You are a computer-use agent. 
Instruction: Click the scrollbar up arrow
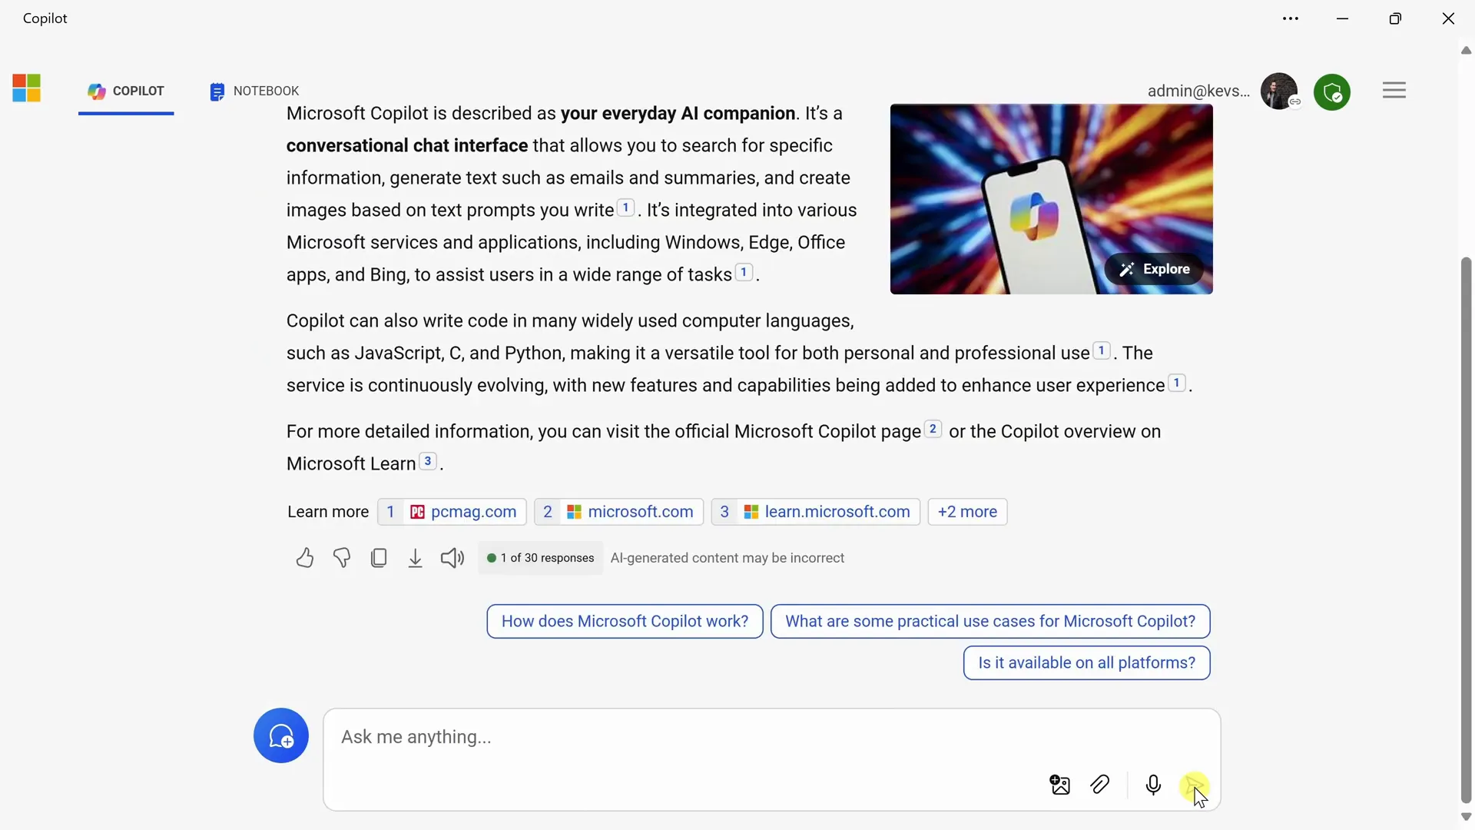tap(1466, 51)
